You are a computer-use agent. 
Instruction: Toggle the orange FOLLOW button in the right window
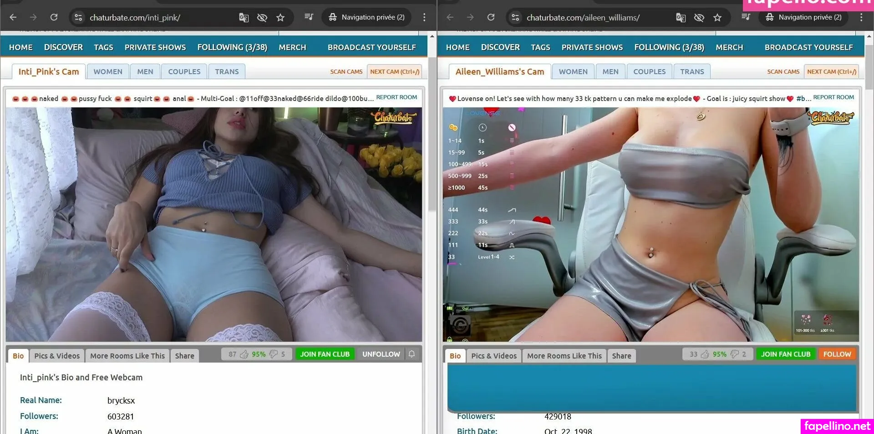(x=837, y=354)
